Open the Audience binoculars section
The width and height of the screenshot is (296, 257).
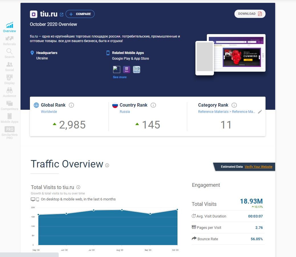point(9,92)
